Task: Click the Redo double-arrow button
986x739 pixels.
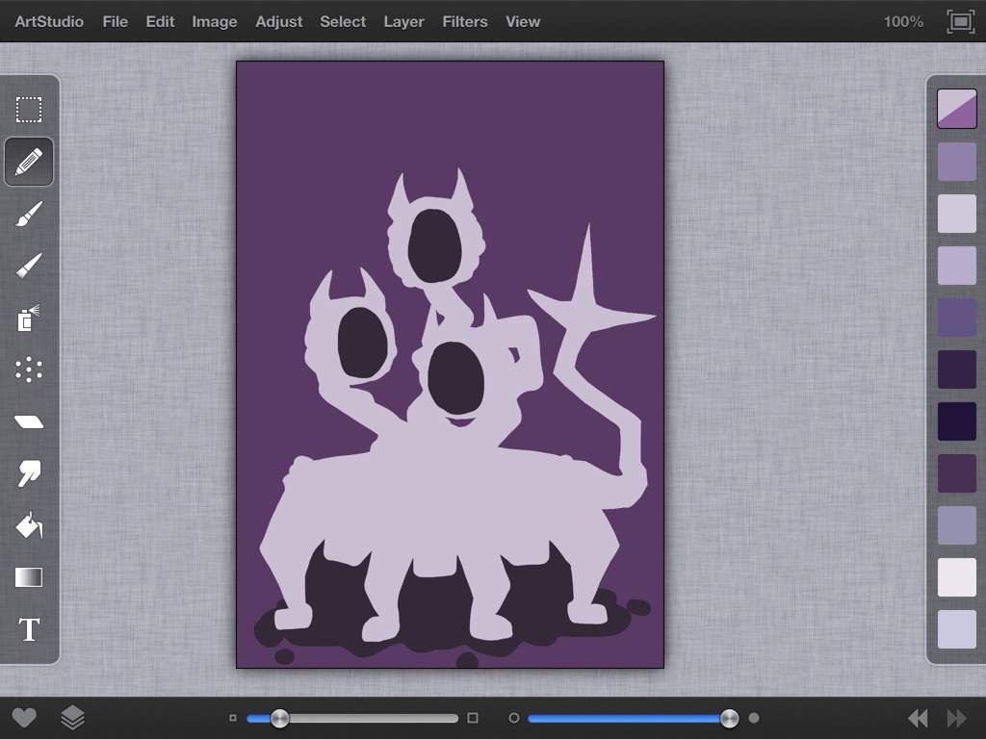Action: pyautogui.click(x=956, y=718)
